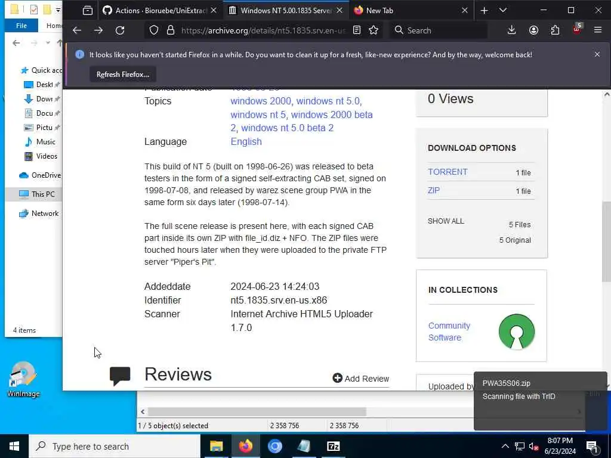Open File Explorer recent locations dropdown
611x458 pixels.
(x=48, y=43)
